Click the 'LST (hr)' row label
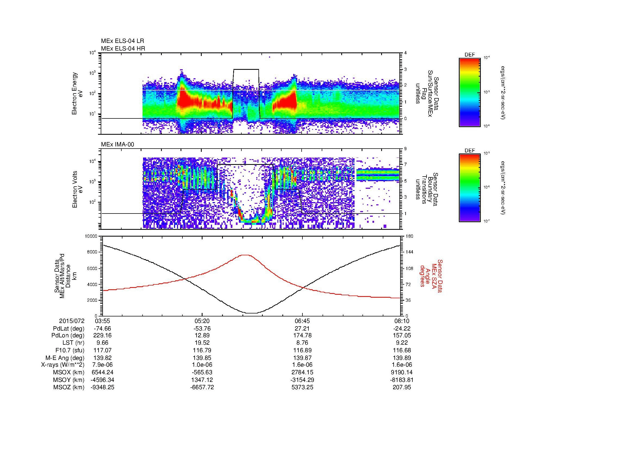The image size is (635, 449). 73,343
